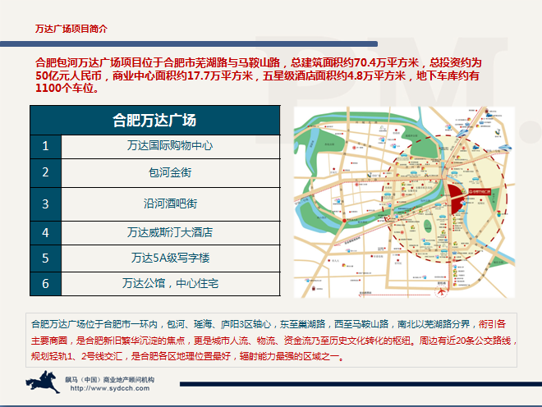This screenshot has height=407, width=542.
Task: Click the 万达广场项目简介 slide title
Action: coord(71,28)
